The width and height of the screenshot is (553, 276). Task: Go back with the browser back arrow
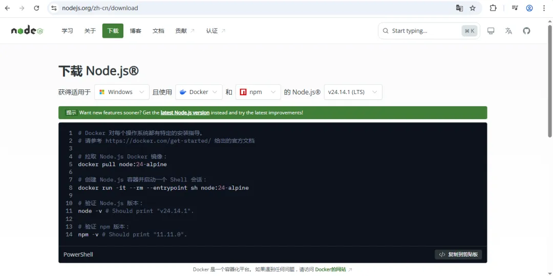[7, 8]
